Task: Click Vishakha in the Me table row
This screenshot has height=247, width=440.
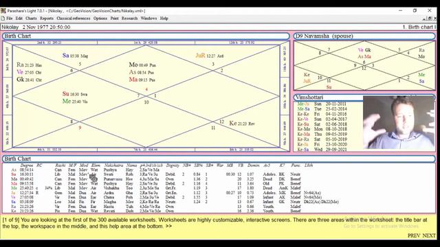Action: point(111,188)
